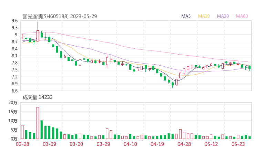Click the 04-10 date axis label
The height and width of the screenshot is (152, 255).
click(x=130, y=144)
